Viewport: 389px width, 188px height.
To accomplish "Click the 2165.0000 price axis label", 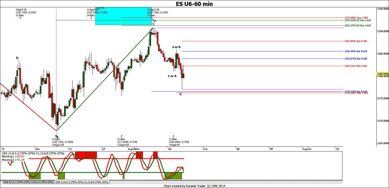I will pyautogui.click(x=383, y=143).
